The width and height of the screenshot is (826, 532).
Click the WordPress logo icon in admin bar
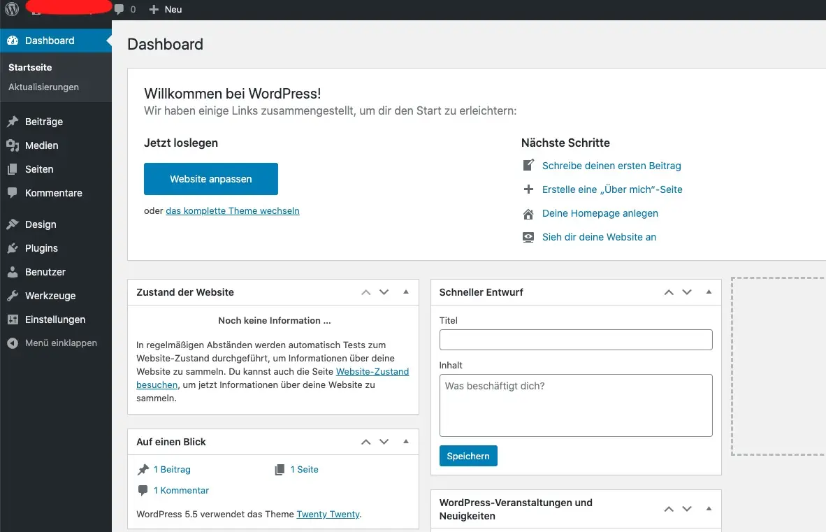pos(12,9)
